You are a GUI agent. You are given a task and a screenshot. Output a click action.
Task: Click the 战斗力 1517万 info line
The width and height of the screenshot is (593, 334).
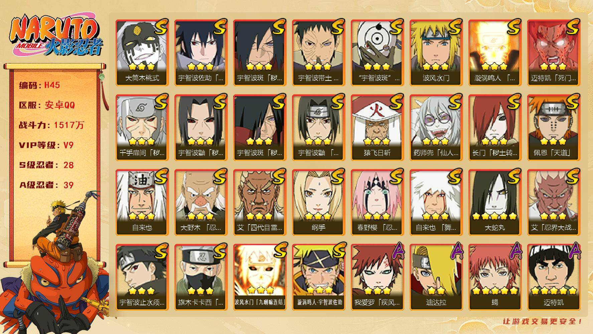tap(51, 125)
